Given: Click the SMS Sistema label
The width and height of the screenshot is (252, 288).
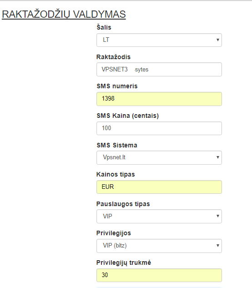Looking at the screenshot, I should coord(117,145).
